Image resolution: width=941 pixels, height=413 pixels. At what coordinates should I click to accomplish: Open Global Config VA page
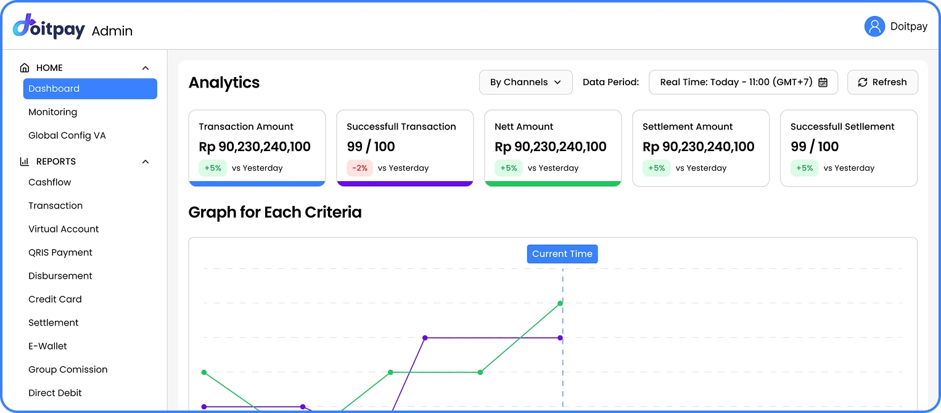[x=67, y=136]
